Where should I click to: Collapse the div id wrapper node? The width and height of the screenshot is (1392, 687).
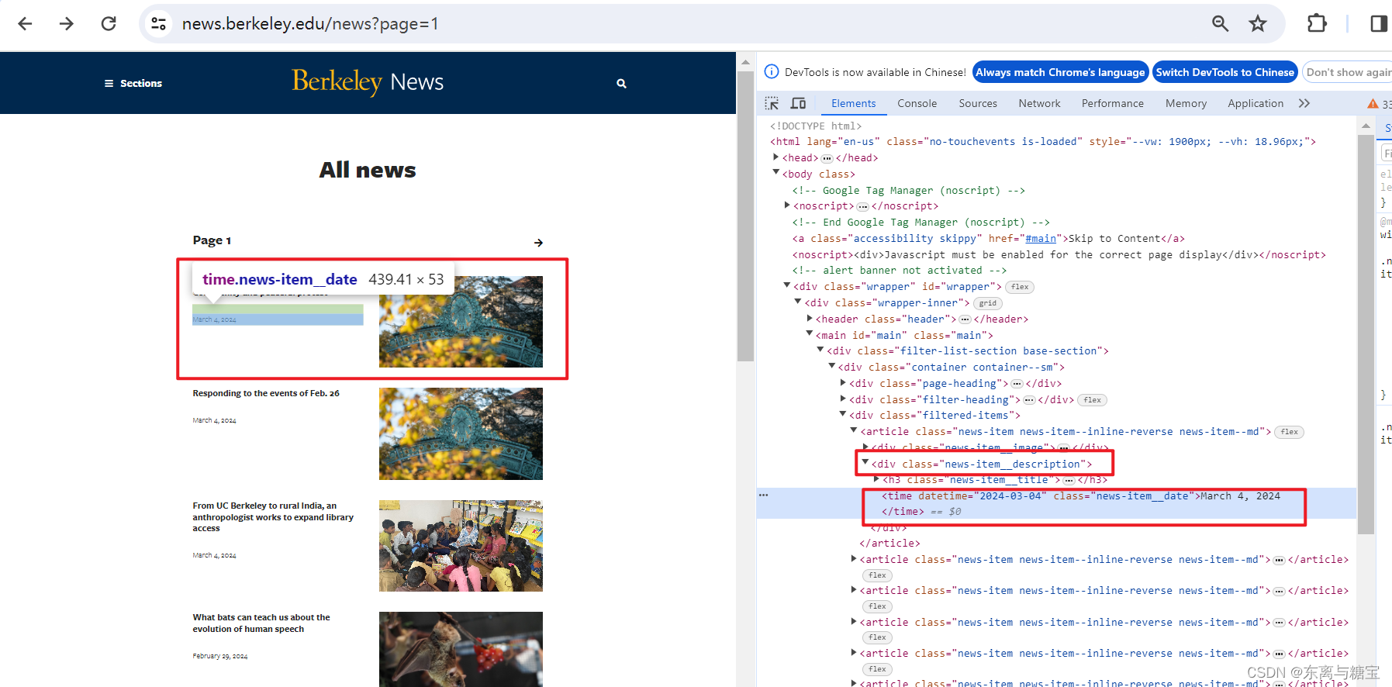[x=787, y=286]
